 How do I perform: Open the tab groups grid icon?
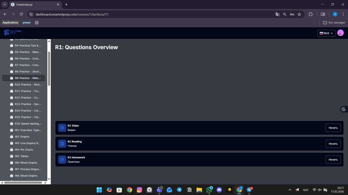click(37, 23)
